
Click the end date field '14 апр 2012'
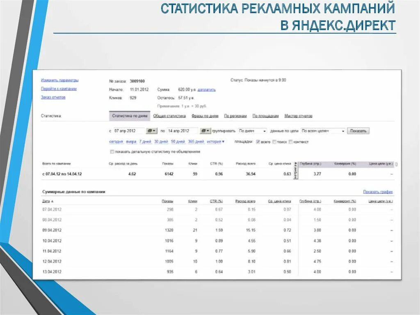(183, 131)
